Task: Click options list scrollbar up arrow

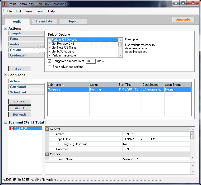Action: 120,40
